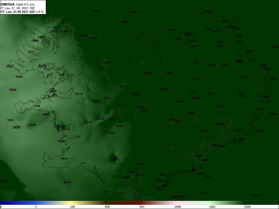
Task: Click the map value 3019
Action: (206, 193)
